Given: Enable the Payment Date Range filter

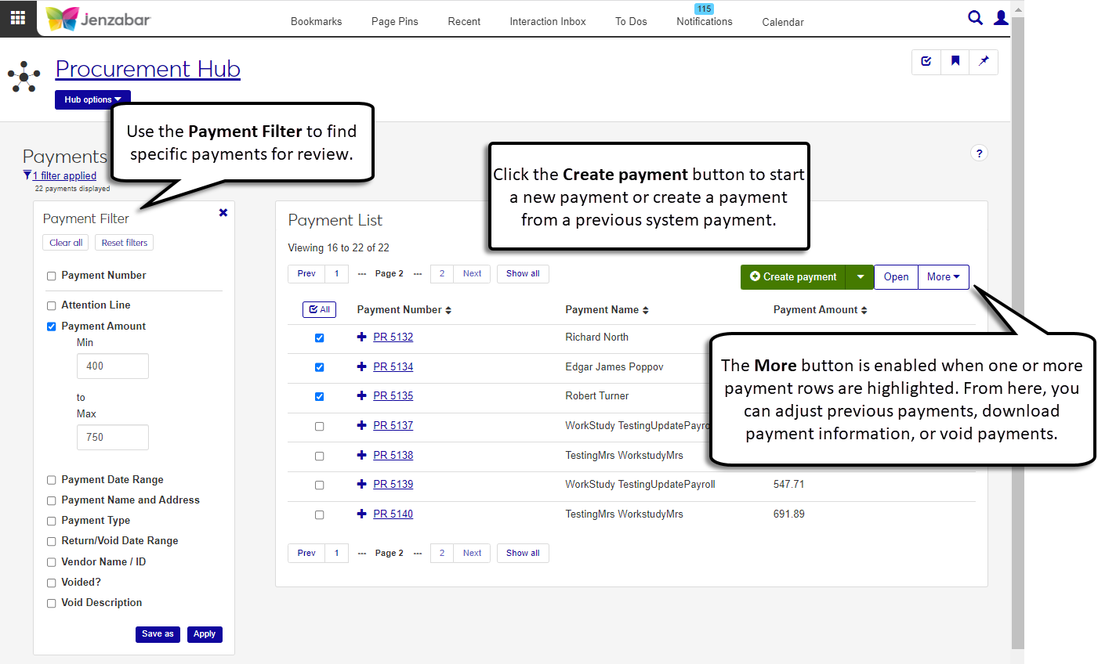Looking at the screenshot, I should pyautogui.click(x=51, y=480).
